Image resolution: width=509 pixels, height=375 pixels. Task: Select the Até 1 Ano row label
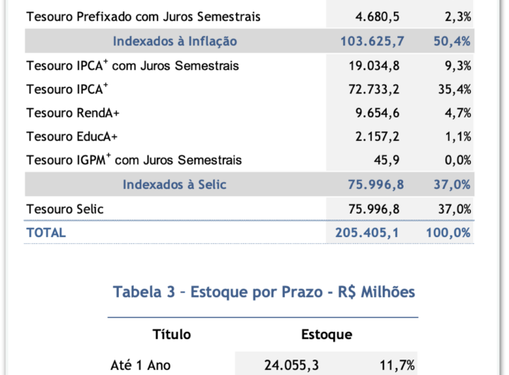[x=141, y=365]
